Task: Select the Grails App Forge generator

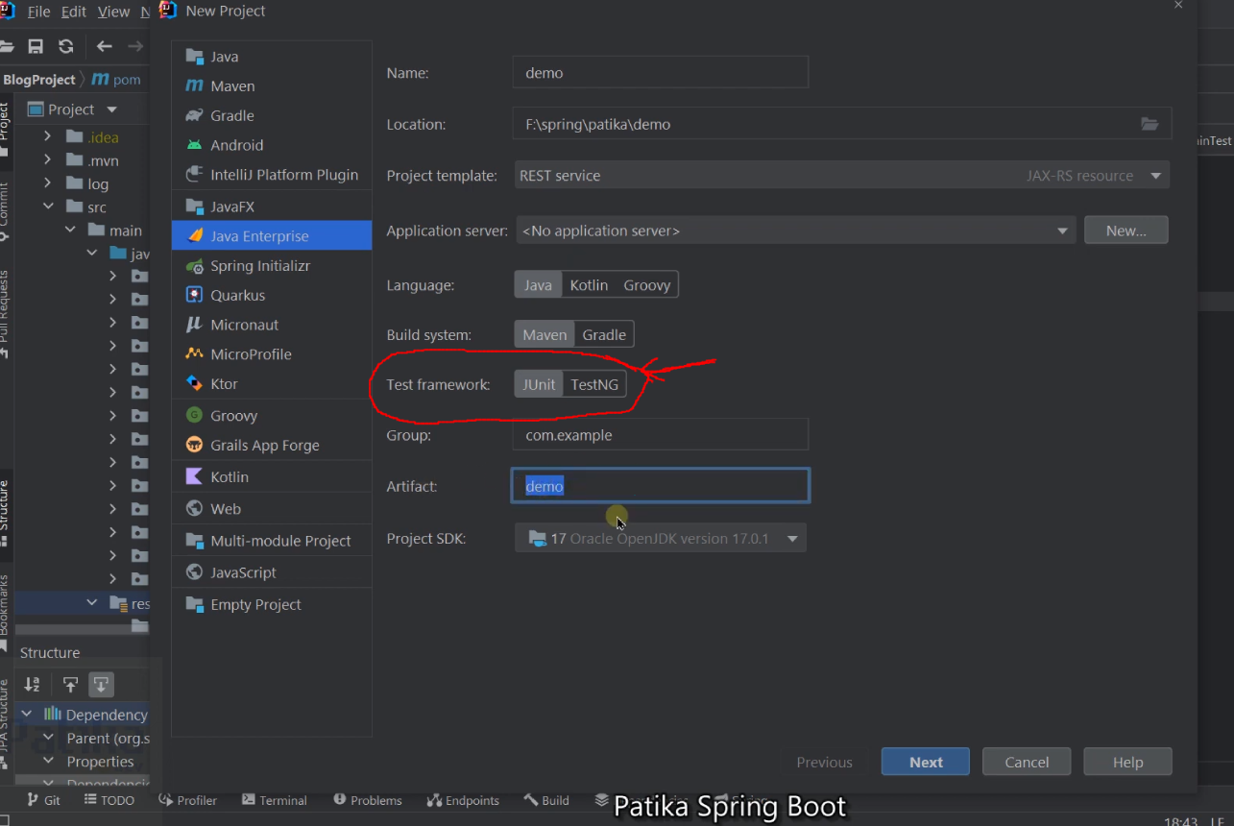Action: coord(271,446)
